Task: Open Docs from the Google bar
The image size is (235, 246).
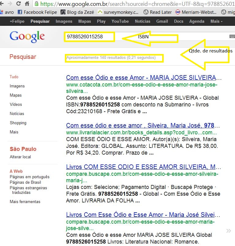Action: click(179, 21)
